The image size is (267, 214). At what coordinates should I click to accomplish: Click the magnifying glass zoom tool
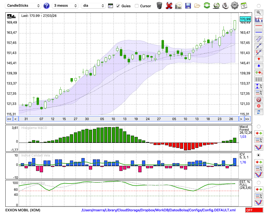(258, 12)
